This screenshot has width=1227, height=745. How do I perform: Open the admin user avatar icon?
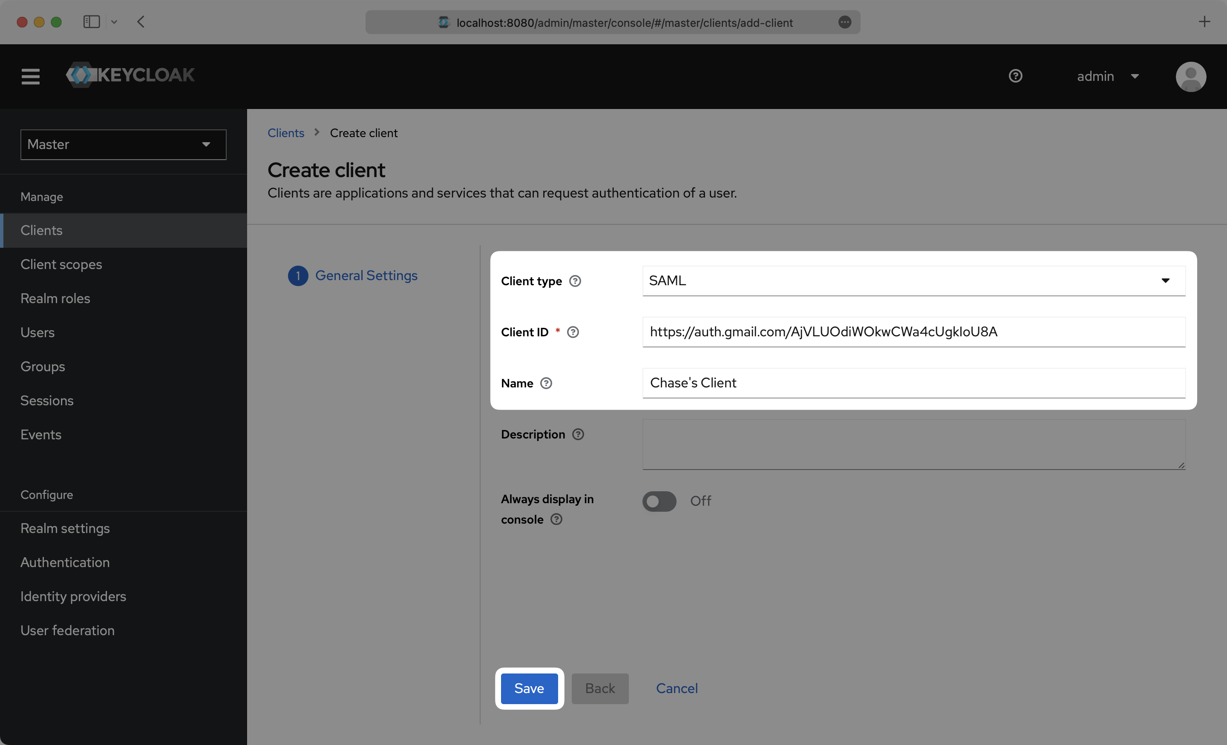[x=1191, y=76]
